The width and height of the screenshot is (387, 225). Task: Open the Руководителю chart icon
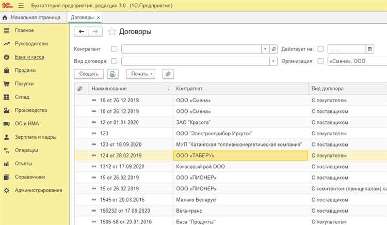click(7, 44)
